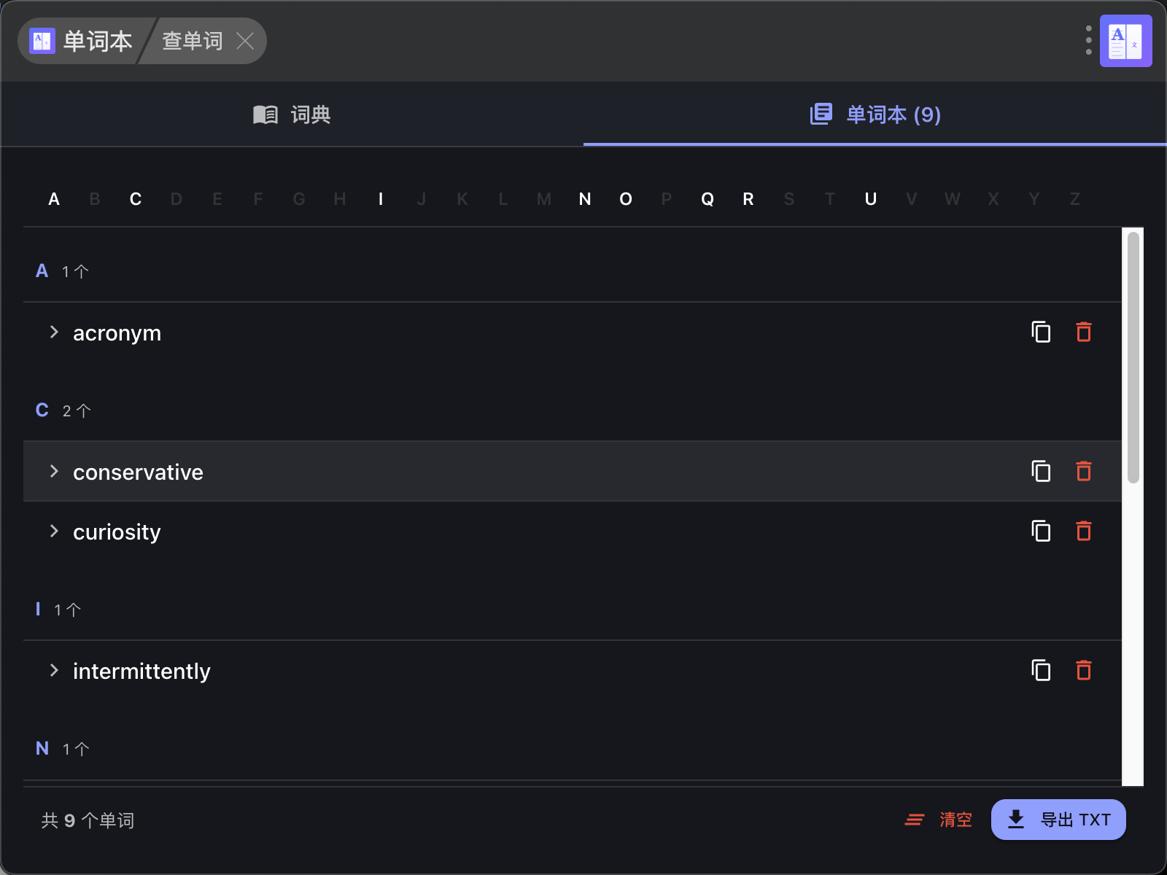The width and height of the screenshot is (1167, 875).
Task: Click the 共 9 个单词 count text
Action: tap(88, 820)
